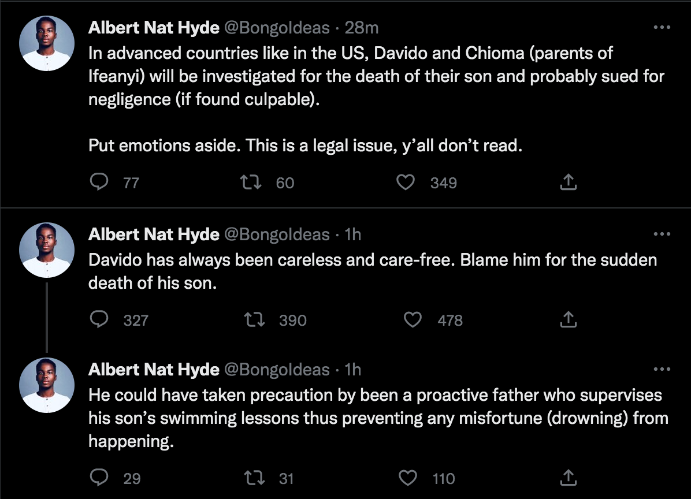Open Albert Nat Hyde's avatar on the 28m tweet
Image resolution: width=691 pixels, height=499 pixels.
46,44
